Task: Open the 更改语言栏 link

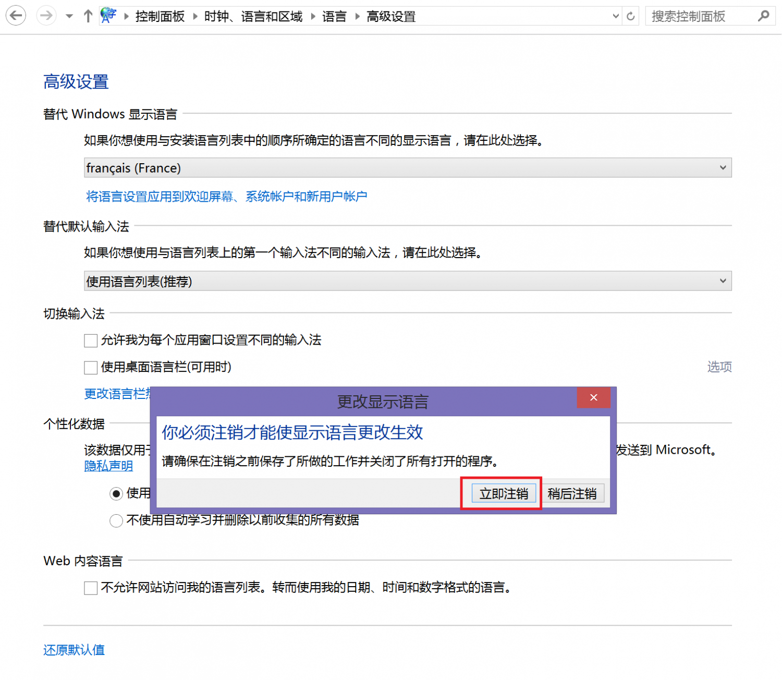Action: 117,394
